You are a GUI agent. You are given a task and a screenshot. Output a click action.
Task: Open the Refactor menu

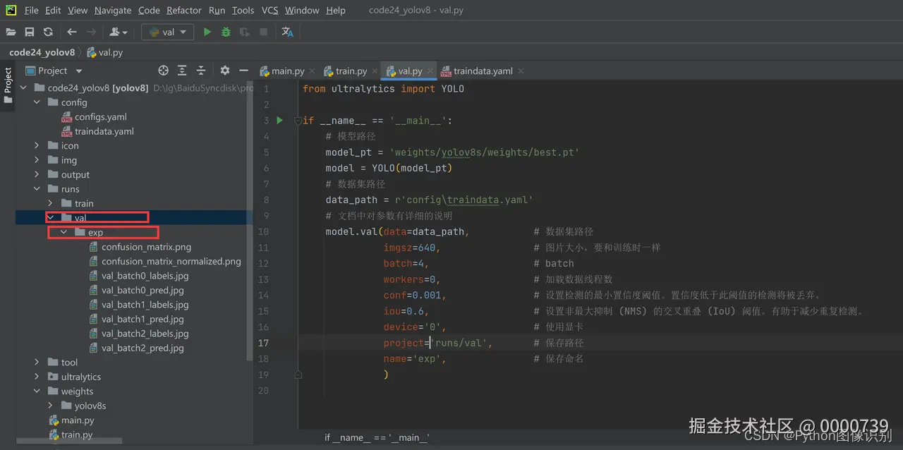click(183, 11)
